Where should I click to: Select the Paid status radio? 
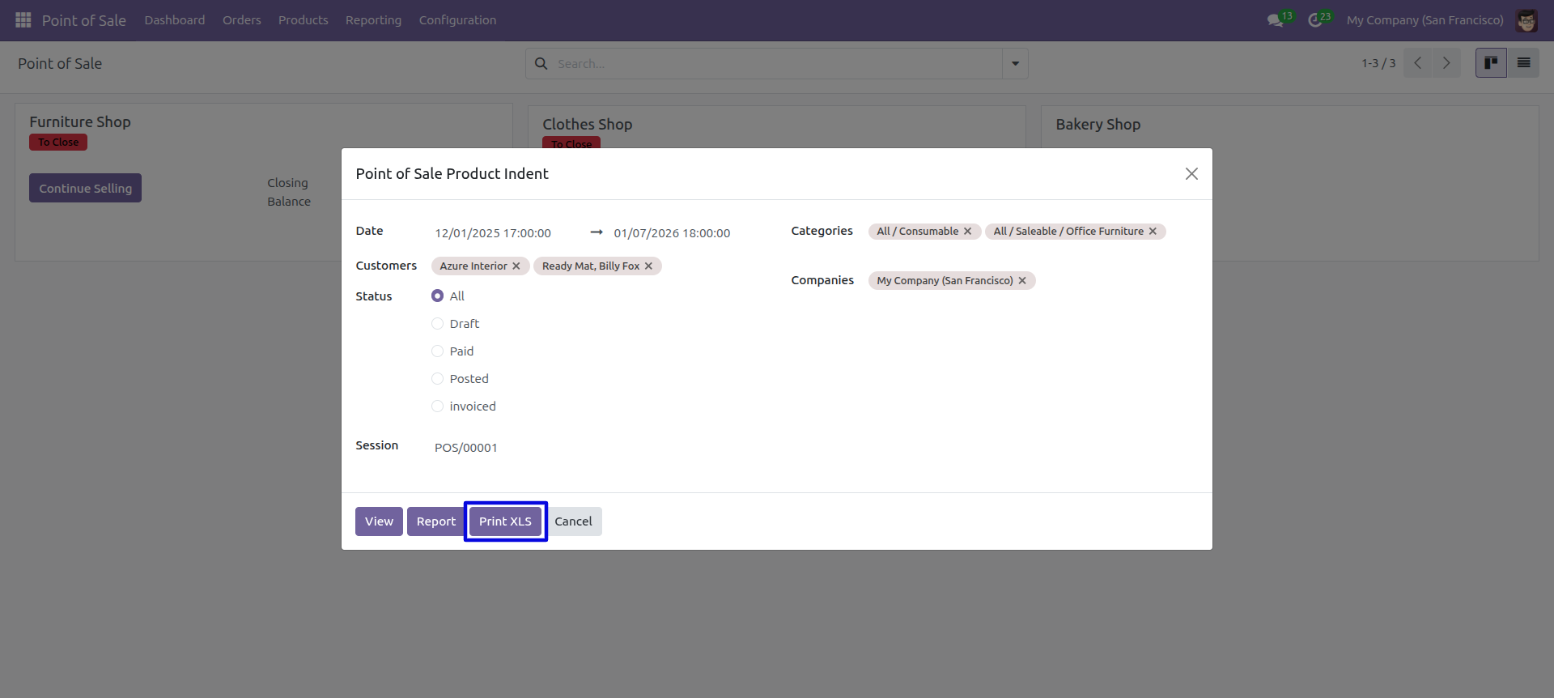pos(437,351)
